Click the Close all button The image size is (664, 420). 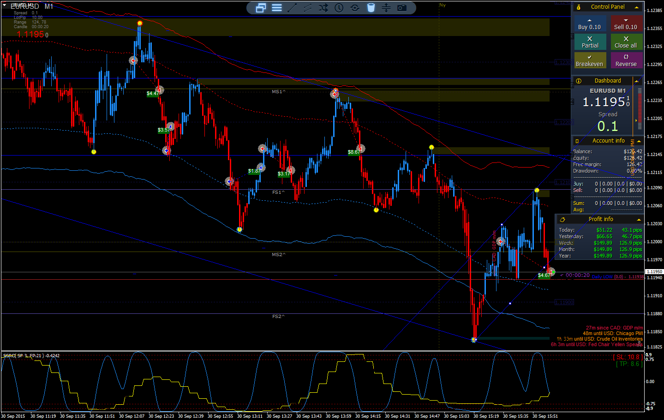pos(626,42)
